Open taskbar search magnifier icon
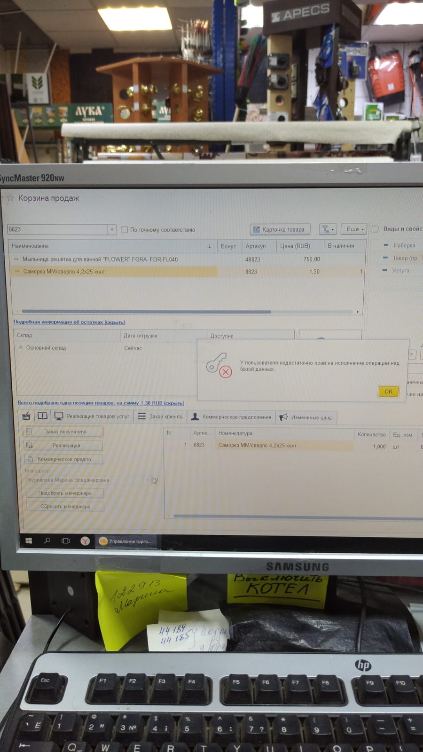 pos(47,541)
